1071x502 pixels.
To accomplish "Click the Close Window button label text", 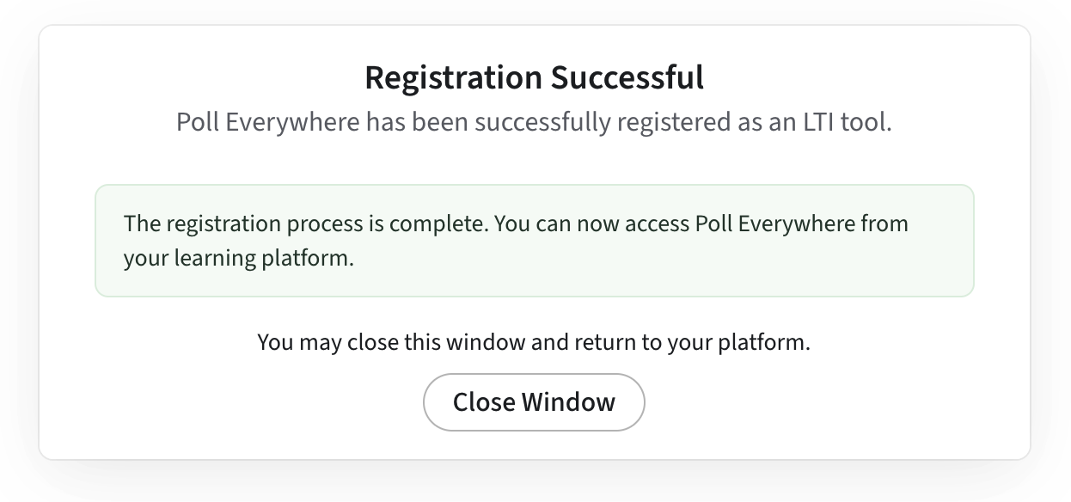I will 534,401.
